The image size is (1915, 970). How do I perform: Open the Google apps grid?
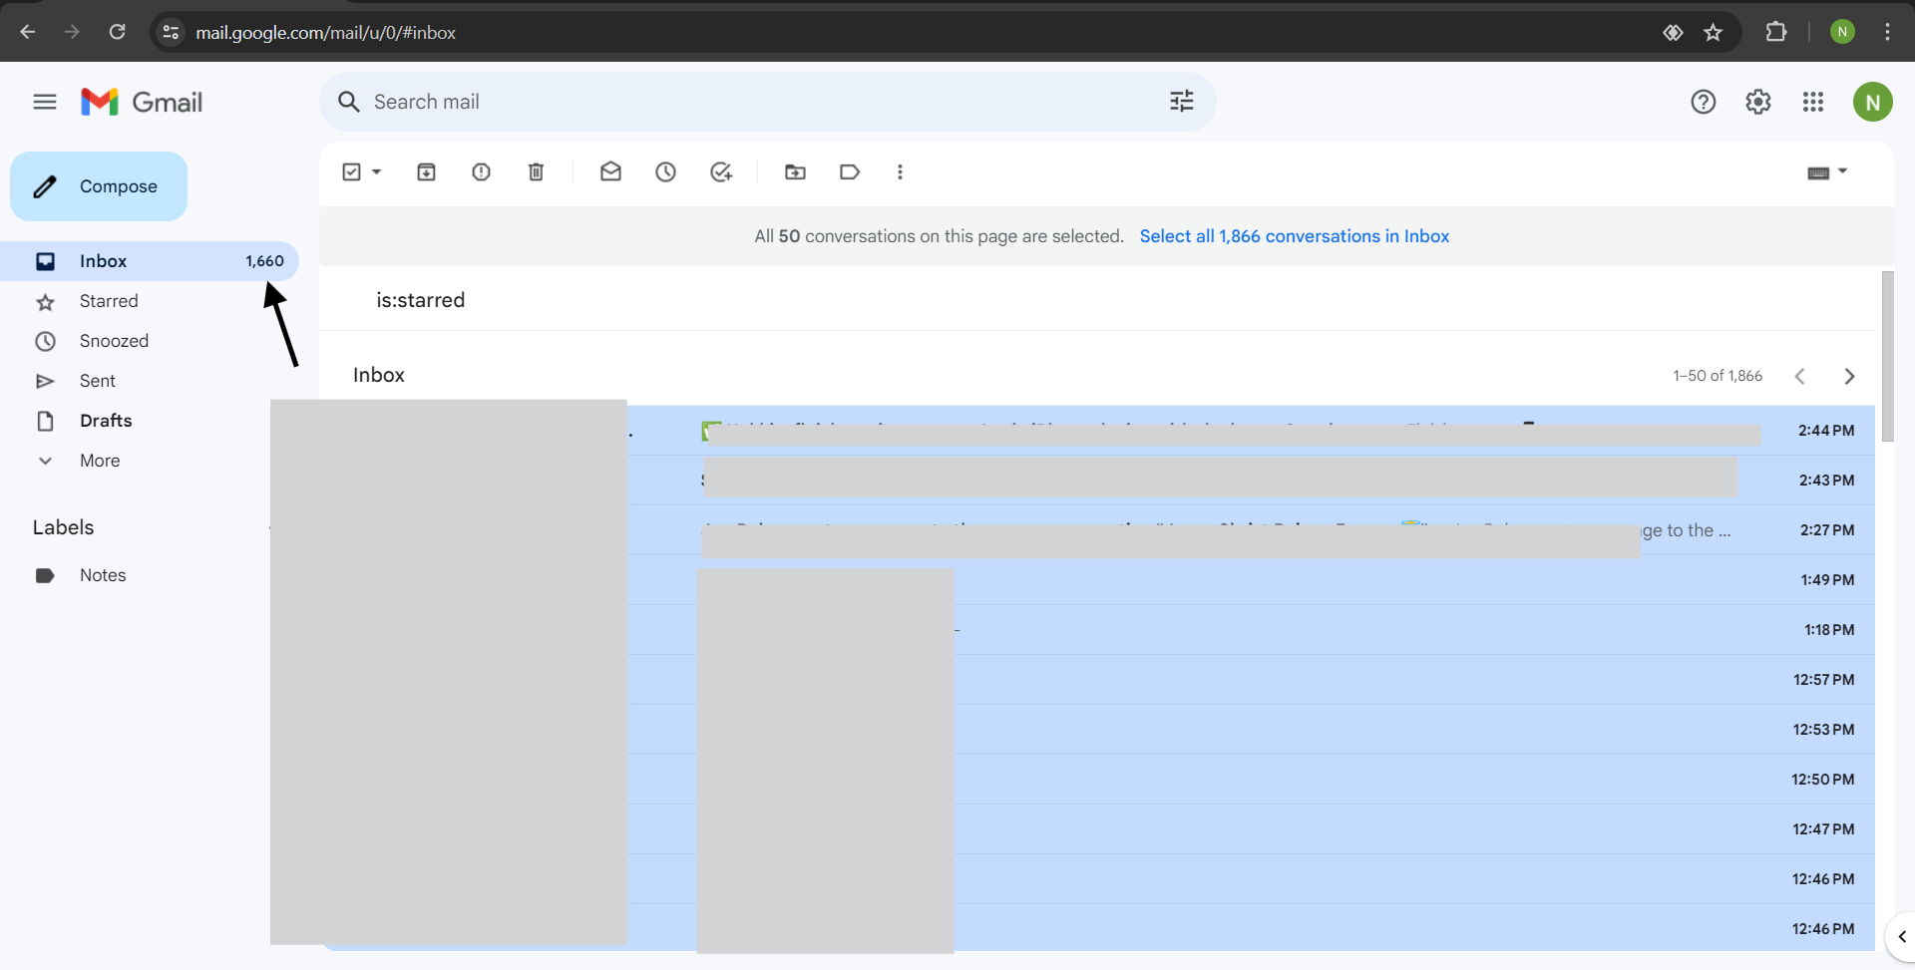coord(1813,102)
